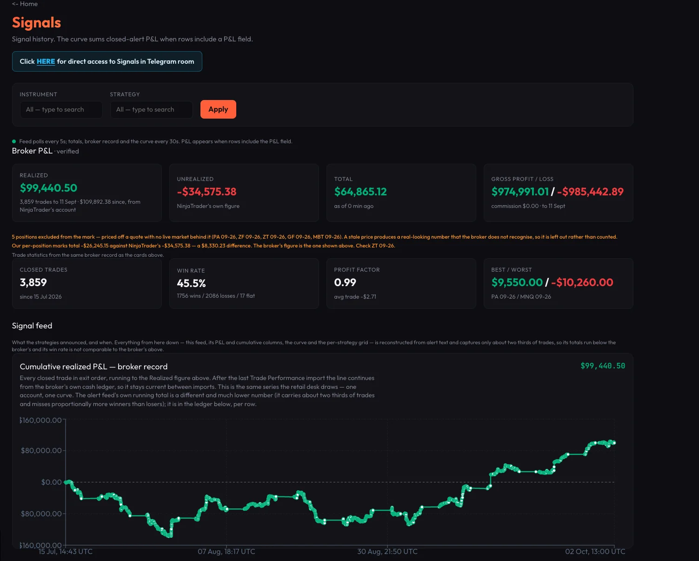Select the Unrealized value -$34,575.38

click(206, 192)
